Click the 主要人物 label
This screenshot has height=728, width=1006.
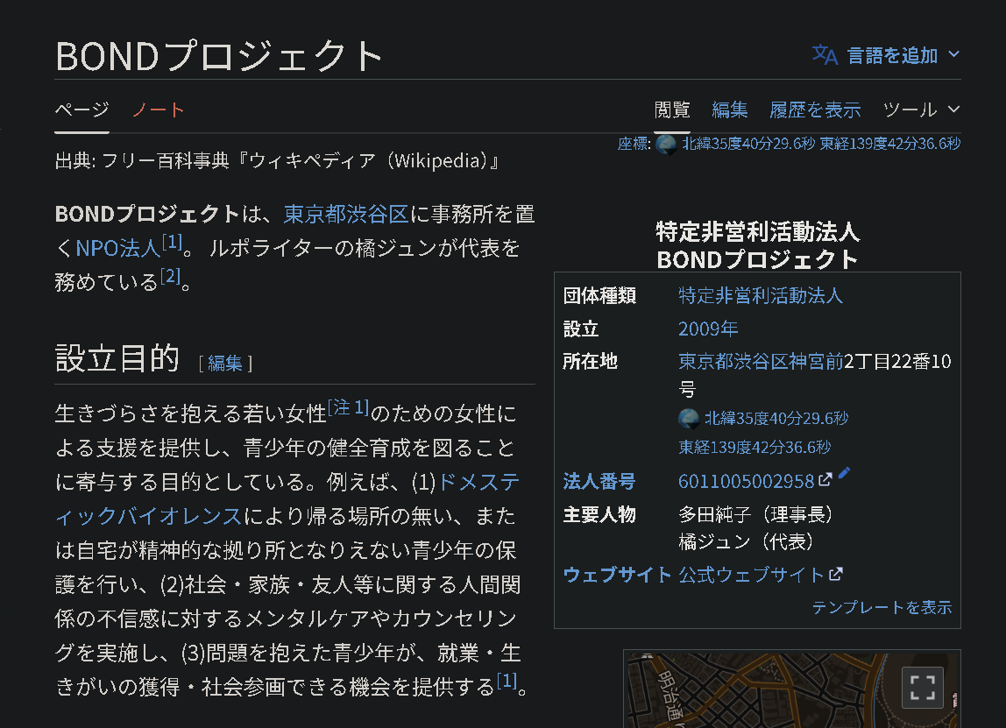tap(599, 514)
